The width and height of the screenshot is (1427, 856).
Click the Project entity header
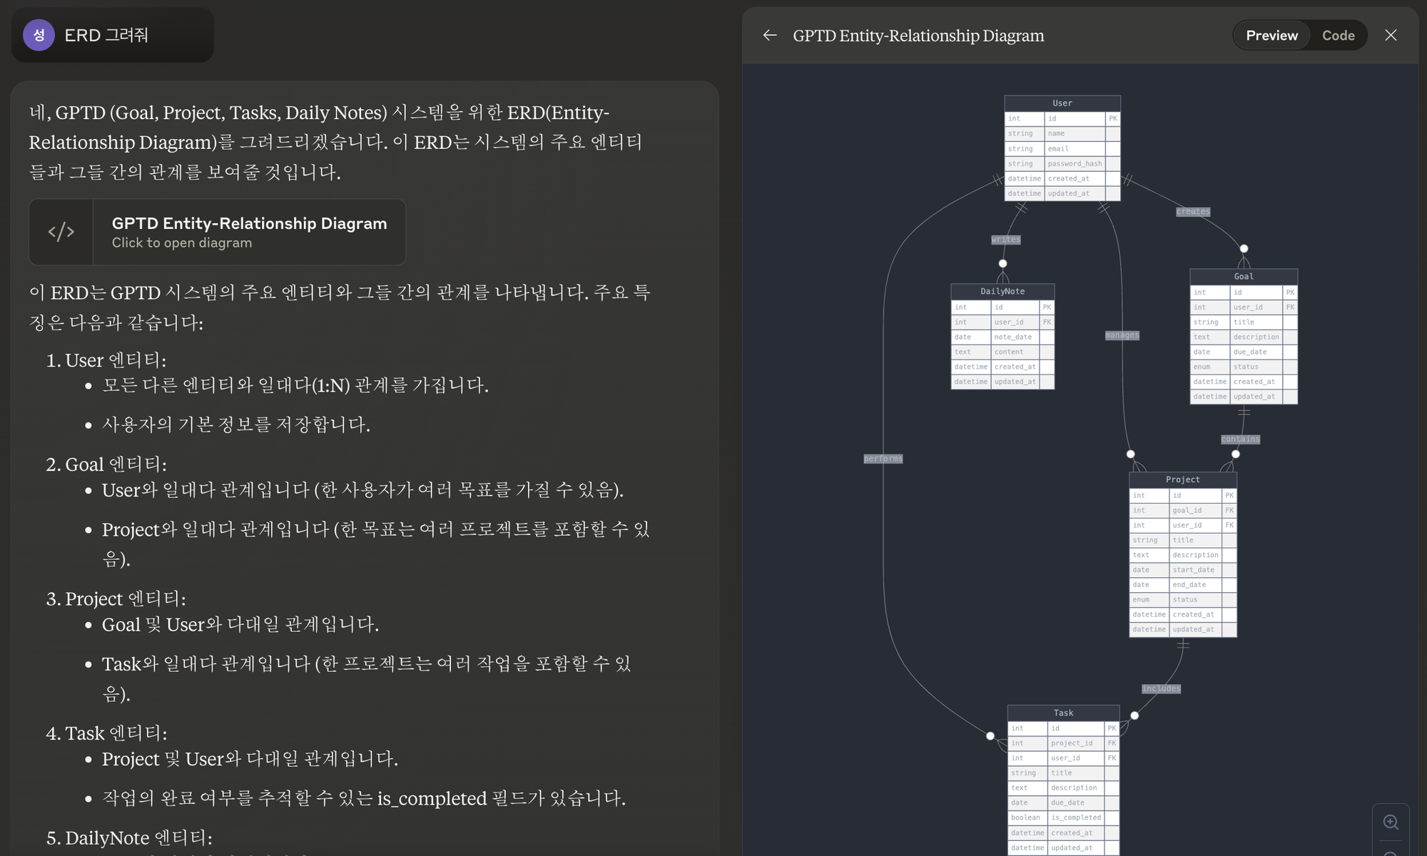click(x=1183, y=479)
